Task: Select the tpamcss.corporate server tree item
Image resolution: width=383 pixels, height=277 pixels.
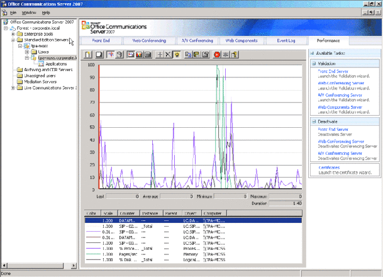Action: point(57,58)
